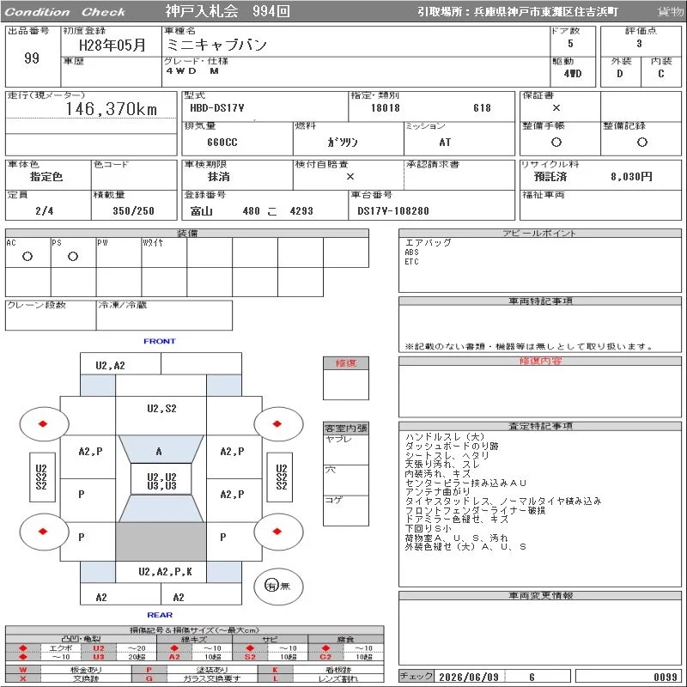The width and height of the screenshot is (687, 687).
Task: Click the seating capacity 2/4
Action: 45,210
